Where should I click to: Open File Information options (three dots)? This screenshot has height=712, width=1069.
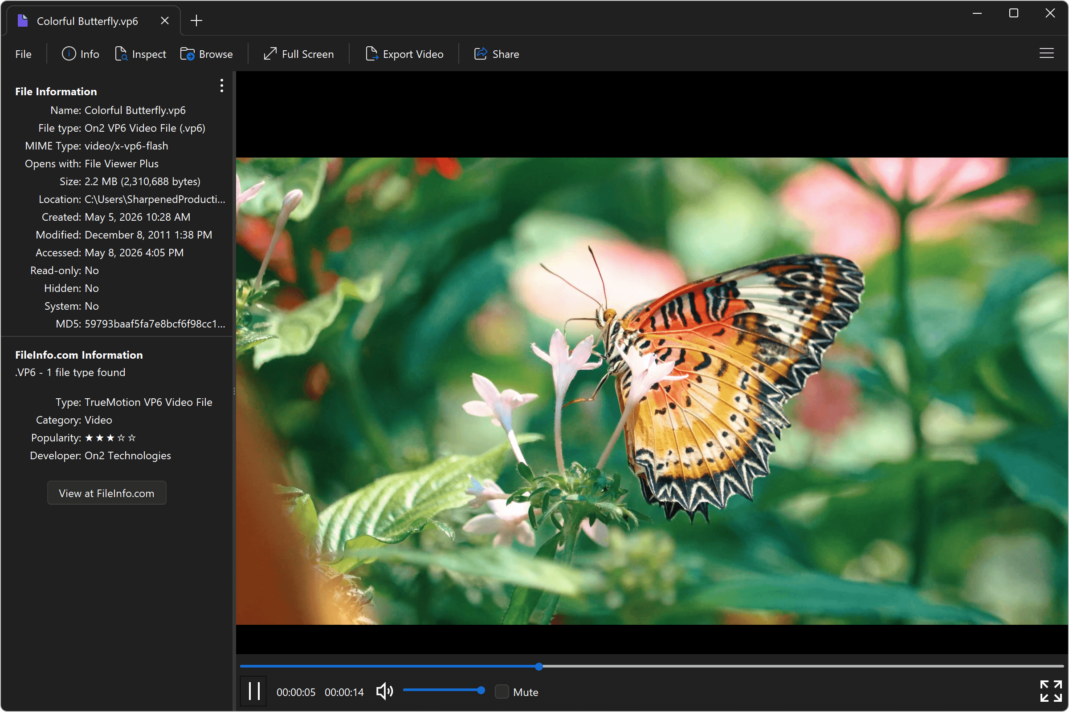pyautogui.click(x=222, y=85)
